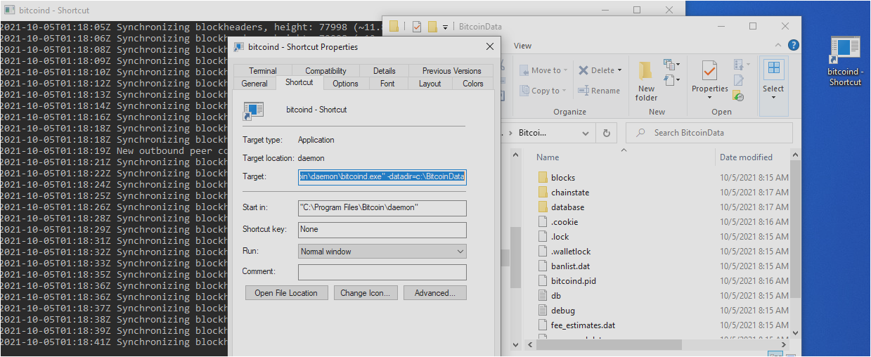Click the Properties quick access toolbar icon
The image size is (871, 357).
417,27
